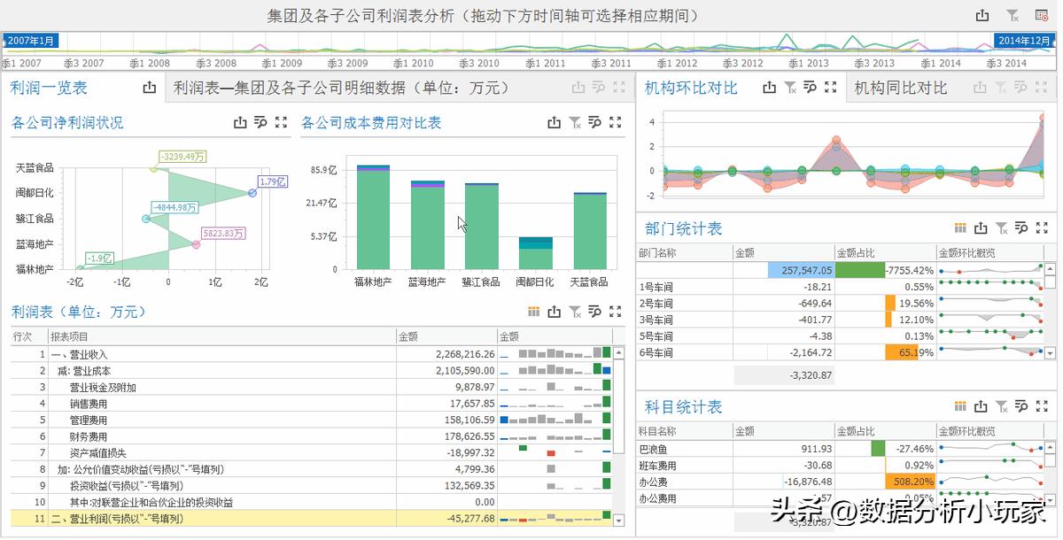Viewport: 1063px width, 540px height.
Task: Click the export icon in 科目统计表 panel
Action: [x=981, y=405]
